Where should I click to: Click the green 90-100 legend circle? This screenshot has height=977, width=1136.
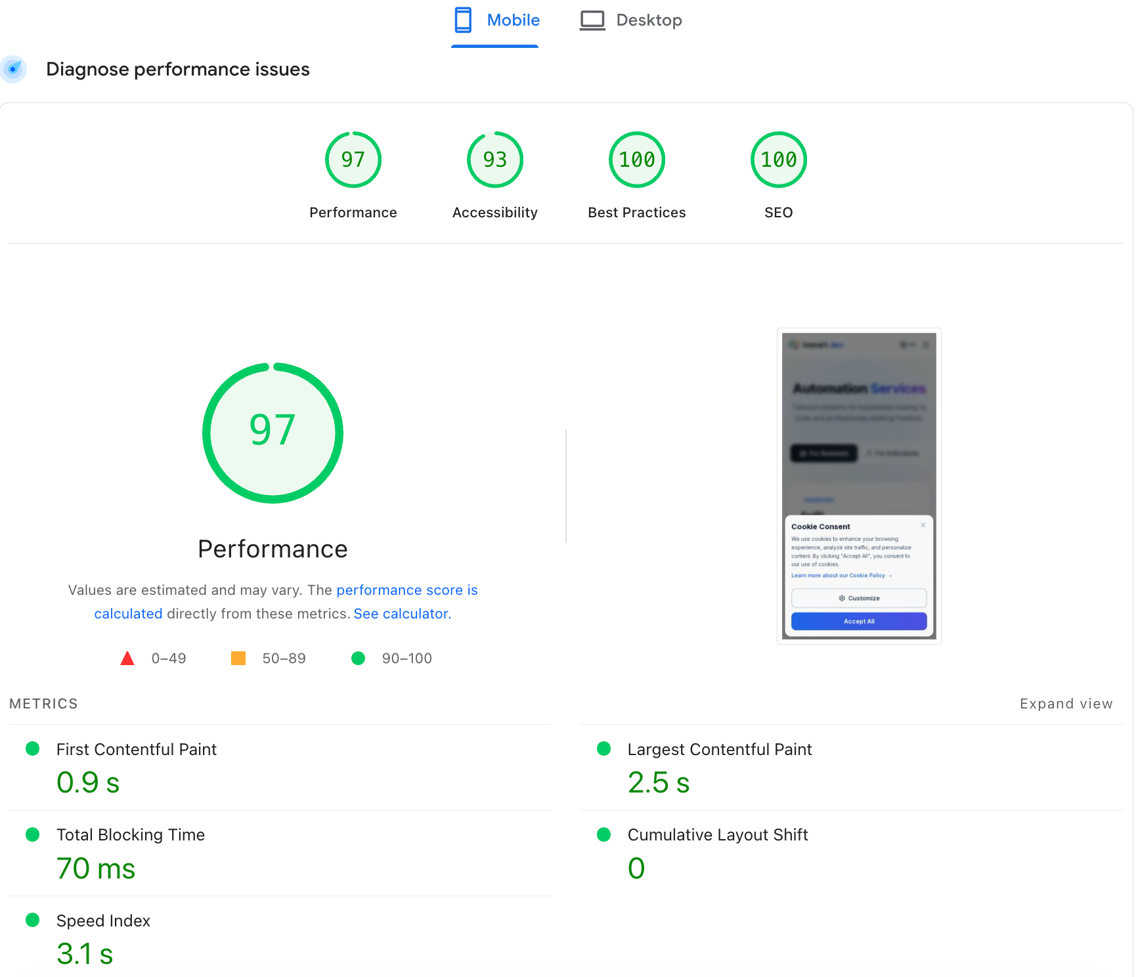pyautogui.click(x=359, y=658)
